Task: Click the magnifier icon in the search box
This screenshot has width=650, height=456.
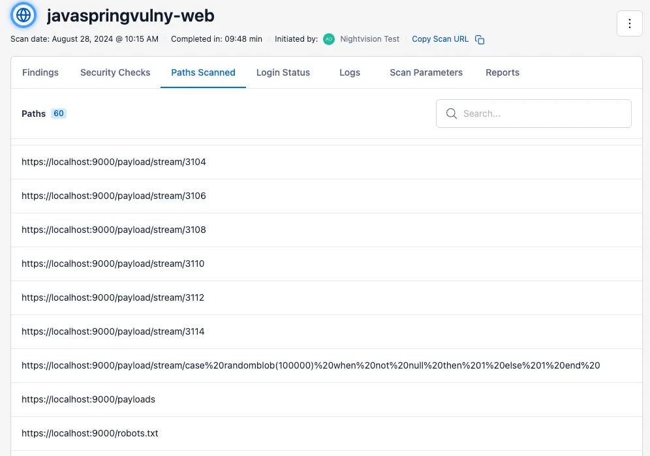Action: pos(452,114)
